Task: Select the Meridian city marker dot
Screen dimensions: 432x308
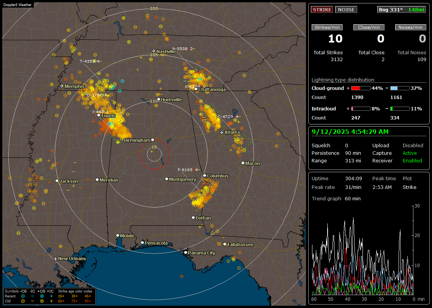Action: tap(97, 180)
